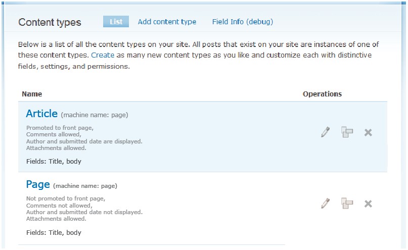408x250 pixels.
Task: Click the Name column header
Action: point(32,94)
